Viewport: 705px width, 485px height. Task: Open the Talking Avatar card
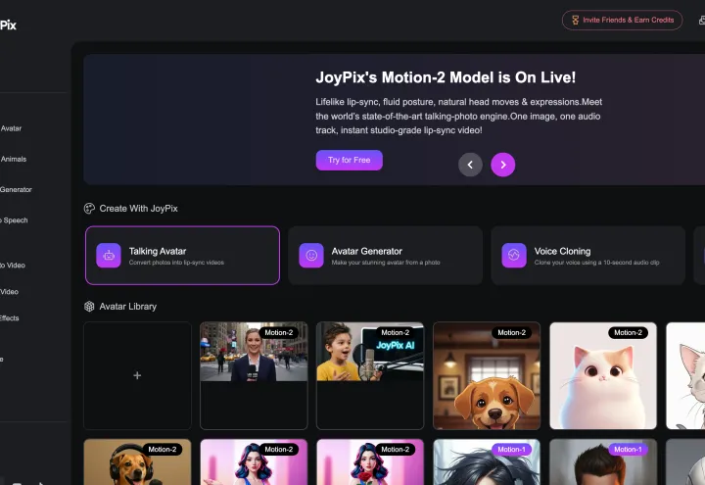coord(182,255)
